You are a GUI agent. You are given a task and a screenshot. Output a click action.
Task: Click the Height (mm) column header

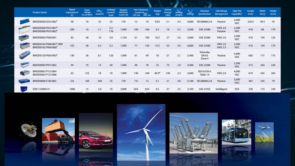pos(273,12)
